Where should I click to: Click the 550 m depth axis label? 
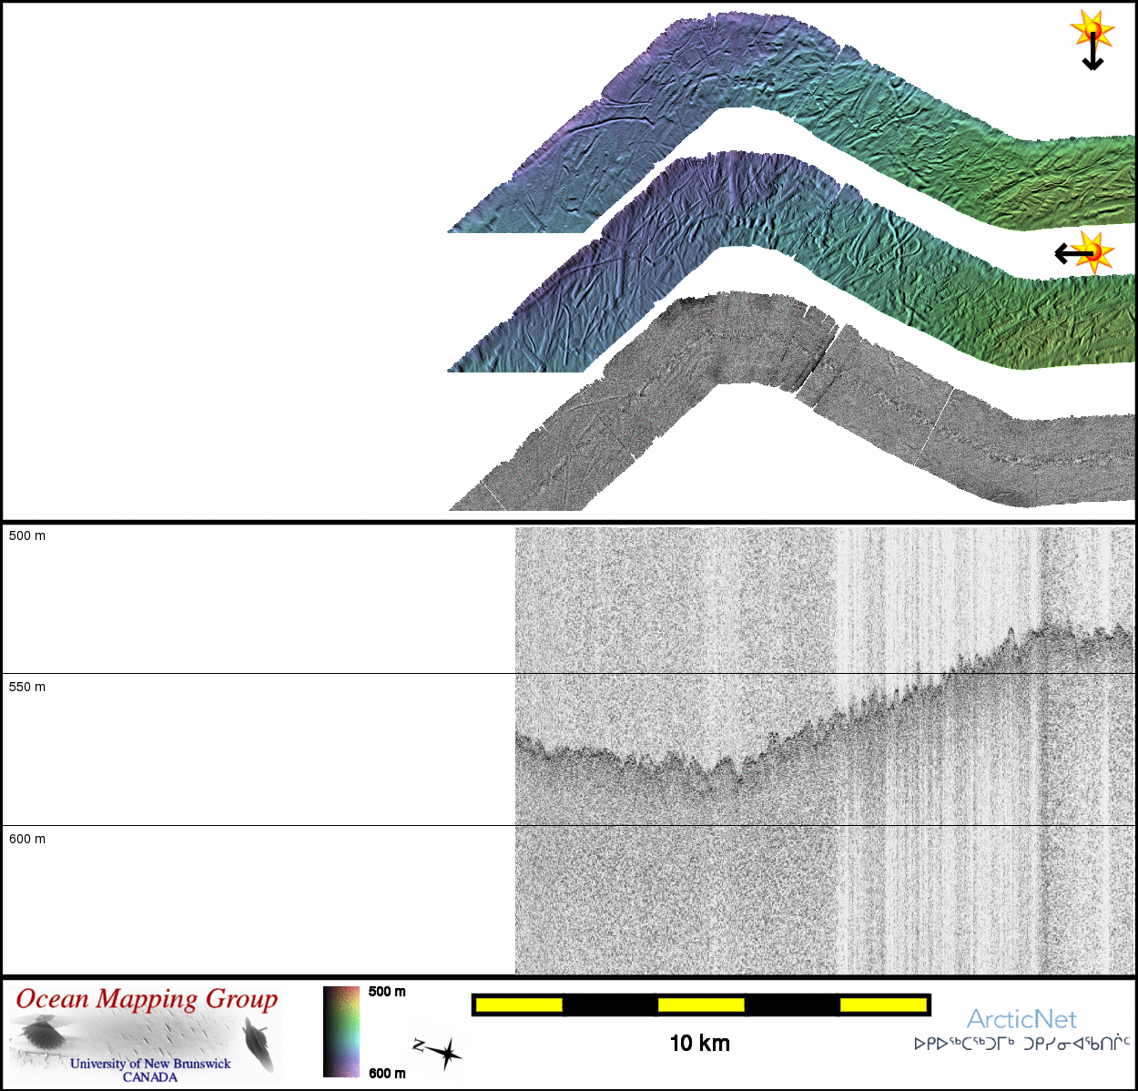coord(27,687)
